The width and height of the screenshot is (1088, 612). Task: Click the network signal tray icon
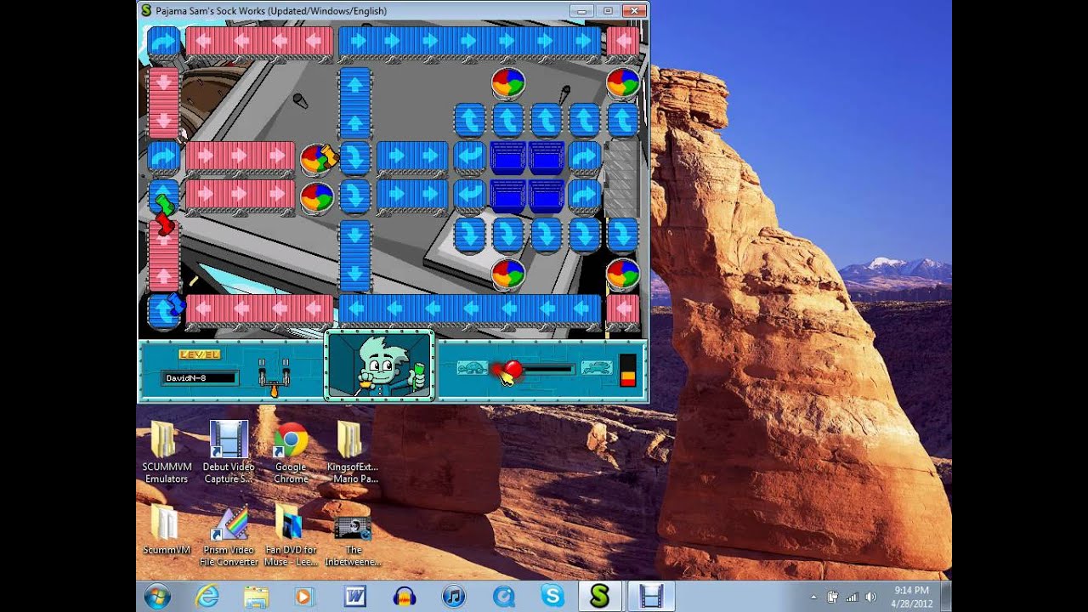pyautogui.click(x=852, y=597)
